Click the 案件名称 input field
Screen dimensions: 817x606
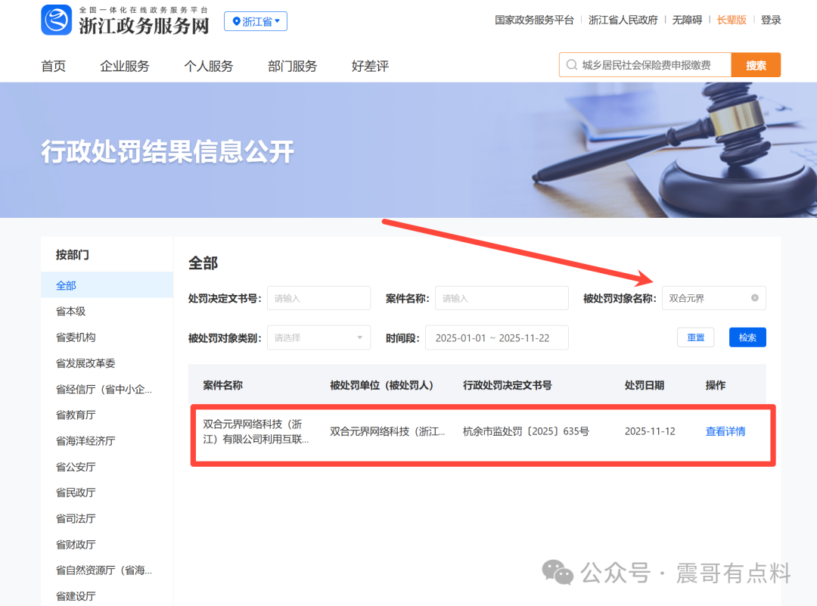pos(502,298)
